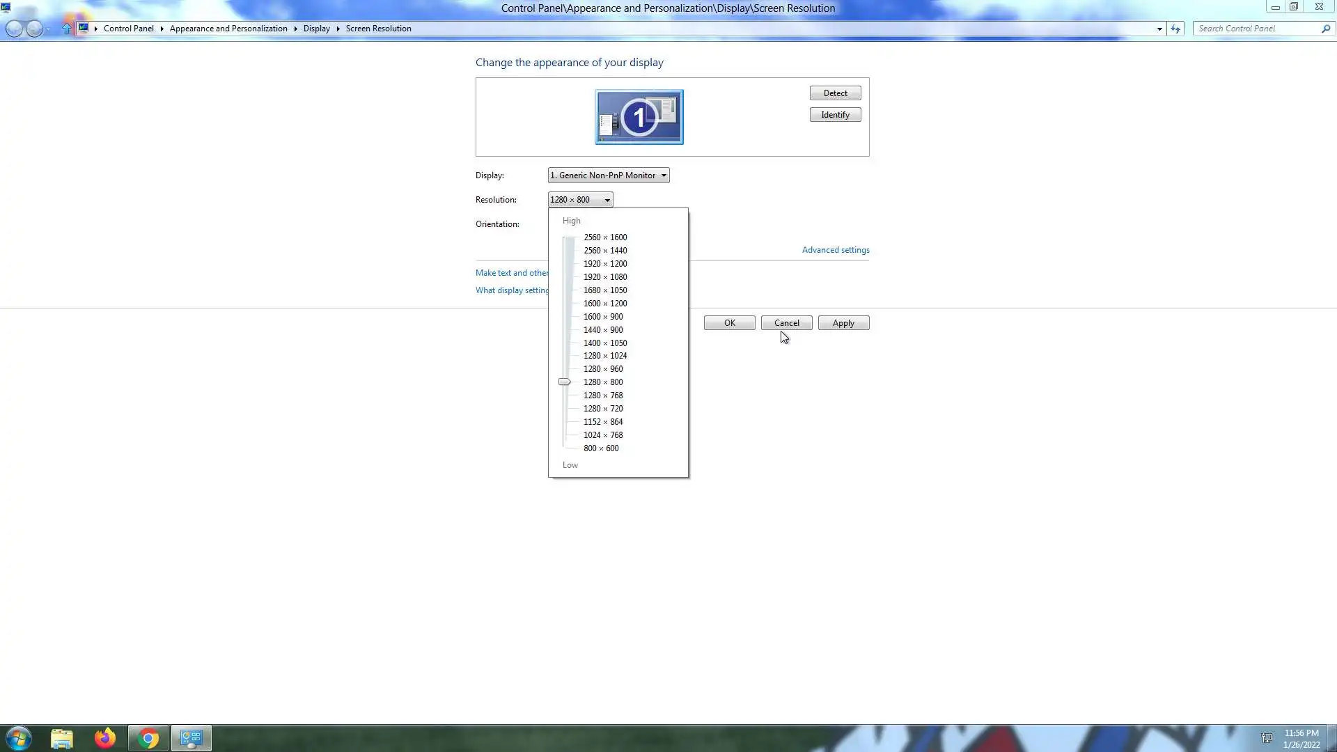Open the Display monitor dropdown
This screenshot has height=752, width=1337.
pyautogui.click(x=609, y=175)
